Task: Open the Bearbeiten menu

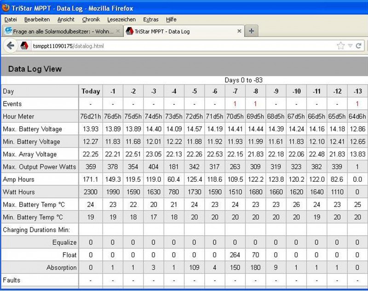Action: coord(37,19)
